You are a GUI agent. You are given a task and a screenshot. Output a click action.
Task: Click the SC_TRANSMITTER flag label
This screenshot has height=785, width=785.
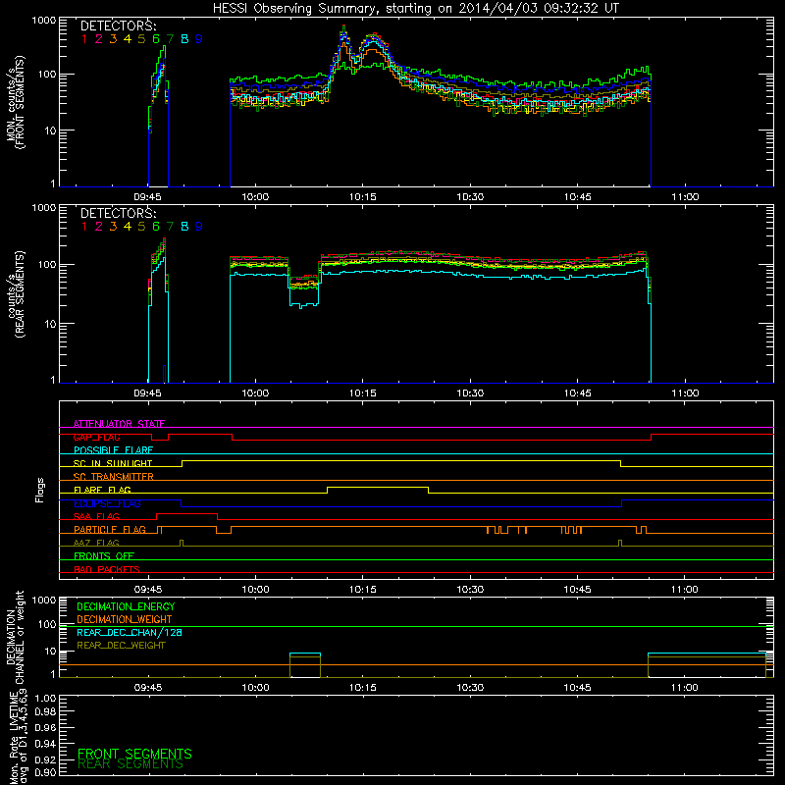114,477
